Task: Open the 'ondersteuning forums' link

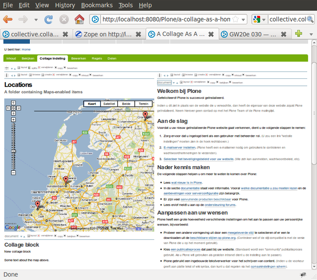Action: click(x=220, y=205)
